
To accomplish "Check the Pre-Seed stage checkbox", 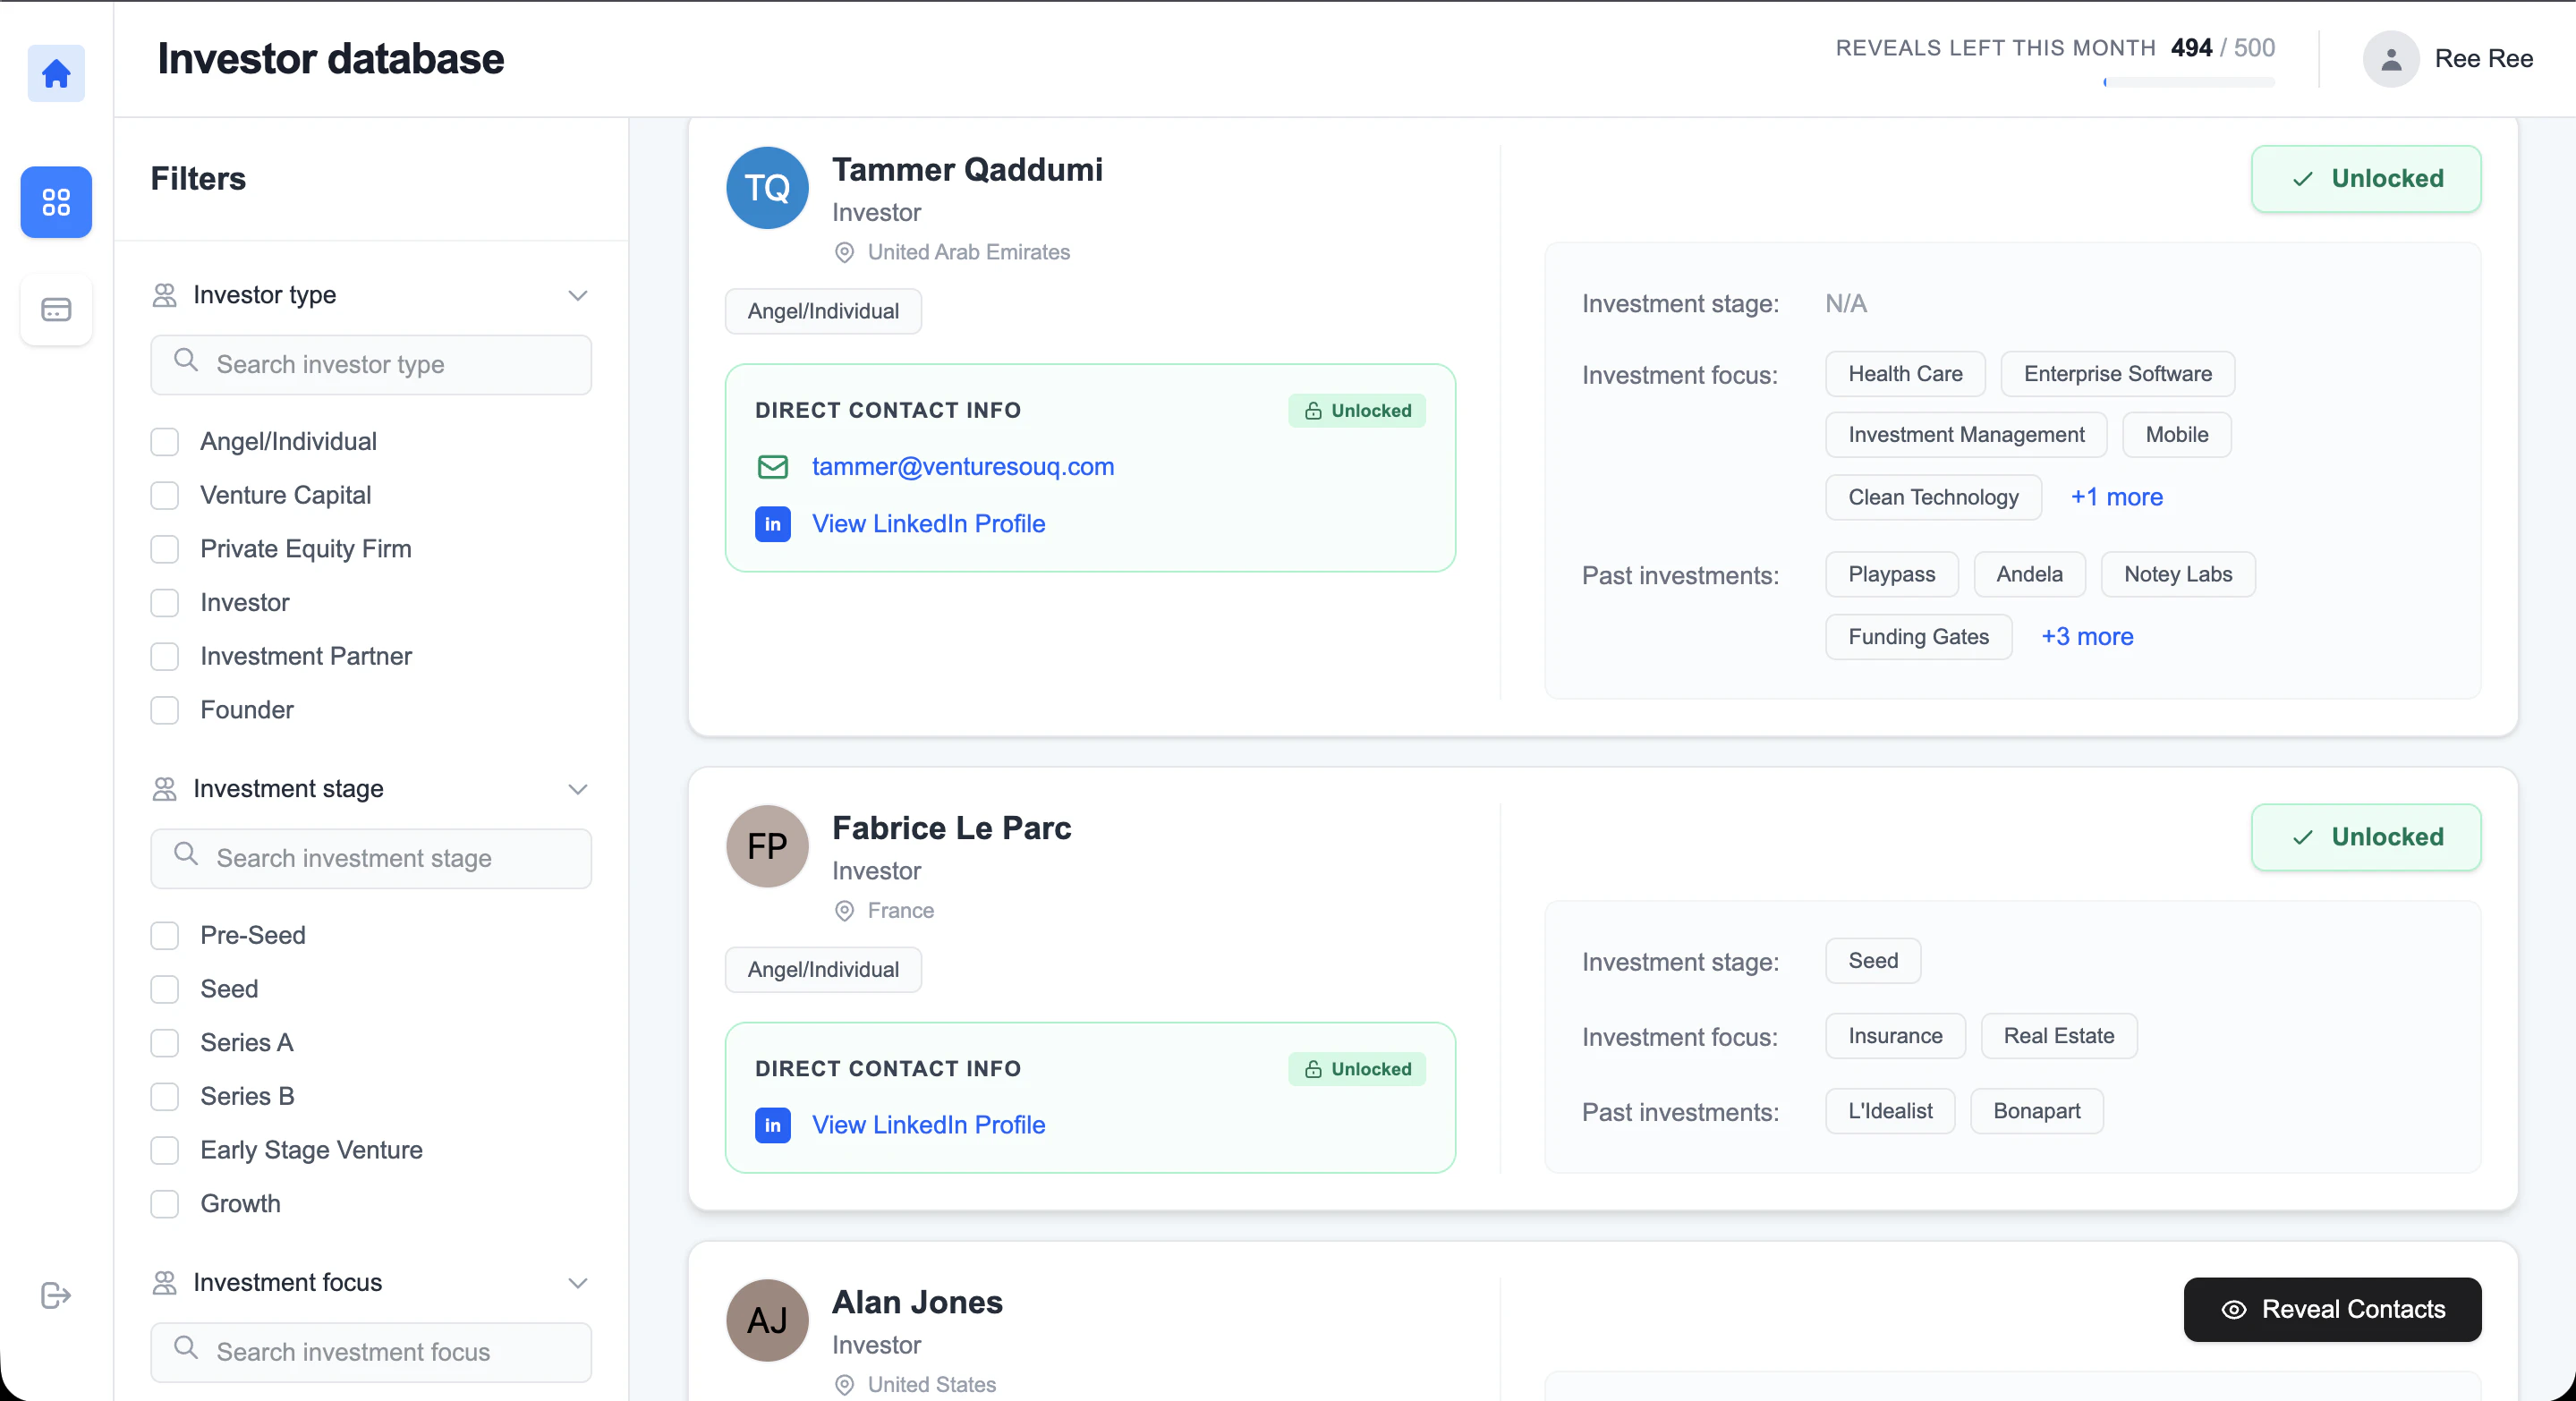I will tap(164, 936).
